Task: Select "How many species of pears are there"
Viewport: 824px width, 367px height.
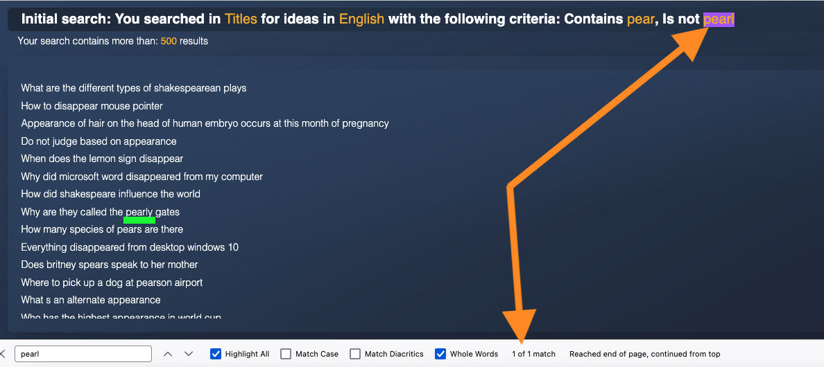Action: (102, 229)
